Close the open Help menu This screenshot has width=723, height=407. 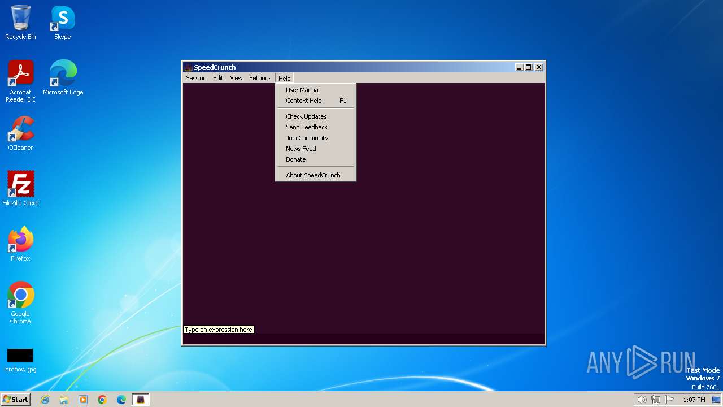click(x=284, y=78)
